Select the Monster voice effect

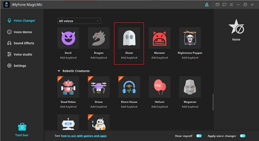pos(160,38)
